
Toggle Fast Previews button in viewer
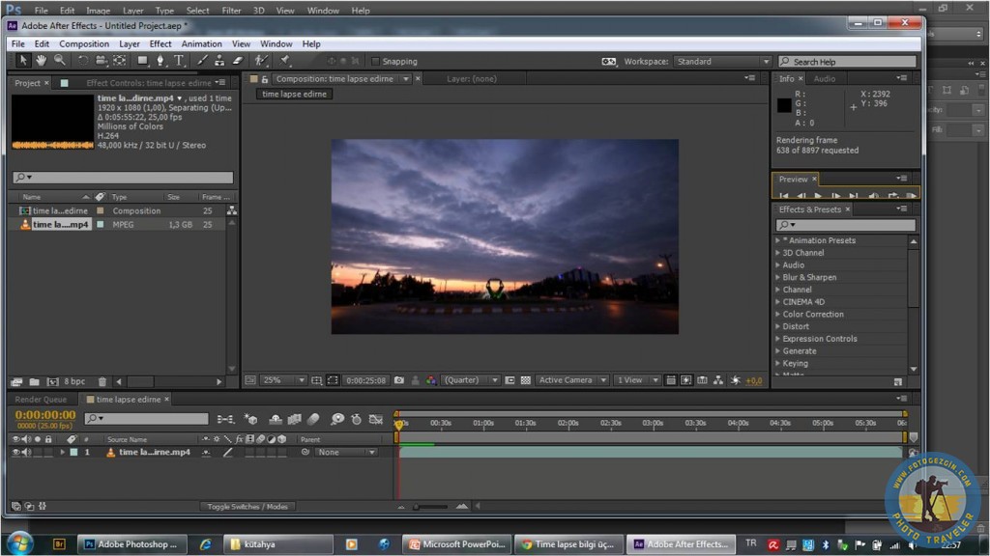coord(685,380)
